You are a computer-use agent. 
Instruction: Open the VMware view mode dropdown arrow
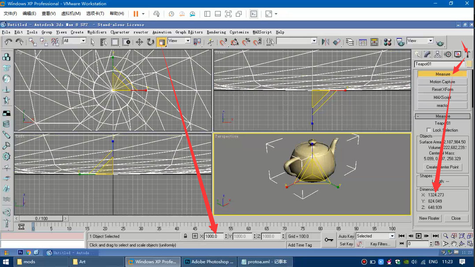(276, 14)
